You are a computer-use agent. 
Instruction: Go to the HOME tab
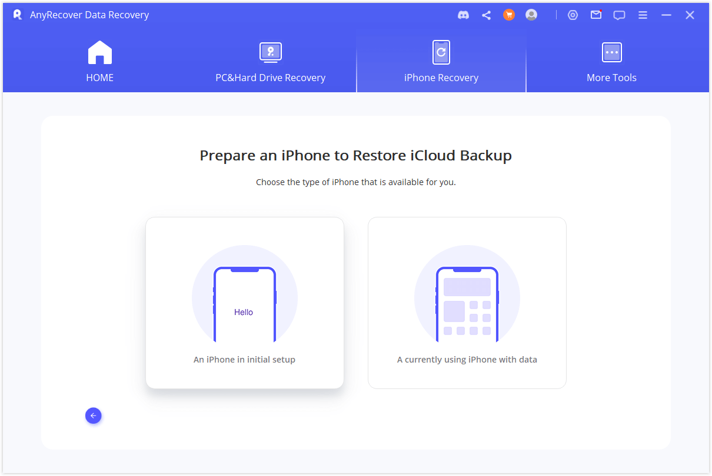tap(100, 62)
